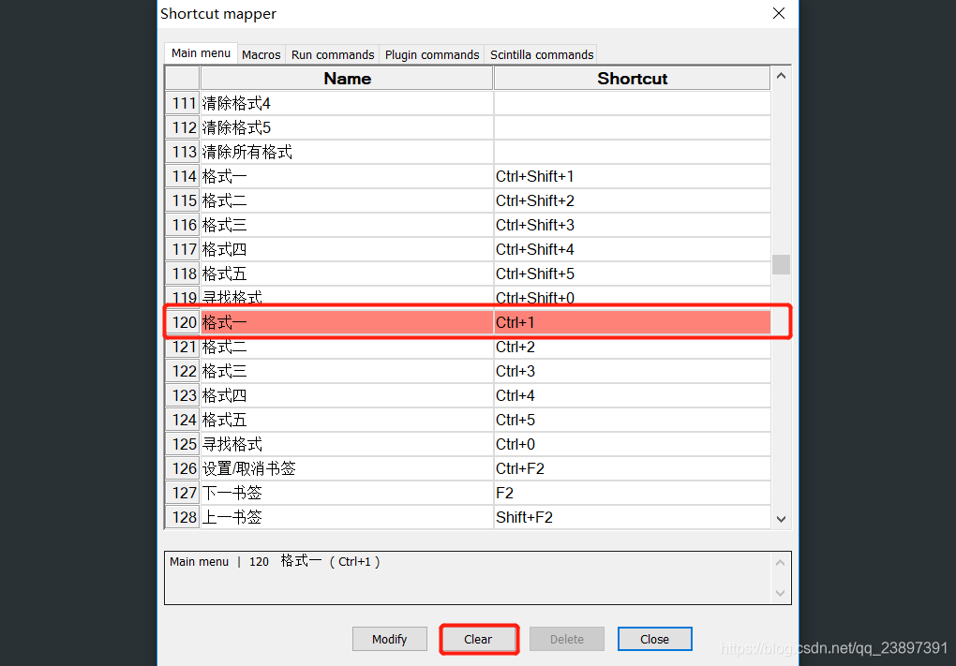Viewport: 956px width, 666px height.
Task: Select the Ctrl+5 shortcut cell
Action: [x=633, y=421]
